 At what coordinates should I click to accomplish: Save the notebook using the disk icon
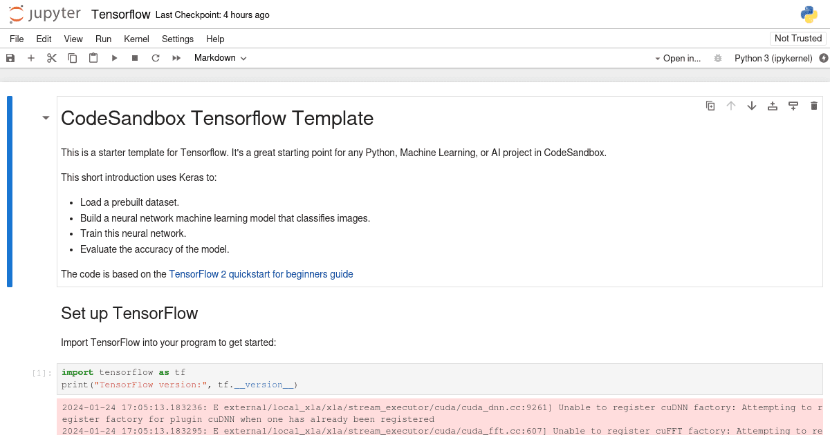click(10, 58)
